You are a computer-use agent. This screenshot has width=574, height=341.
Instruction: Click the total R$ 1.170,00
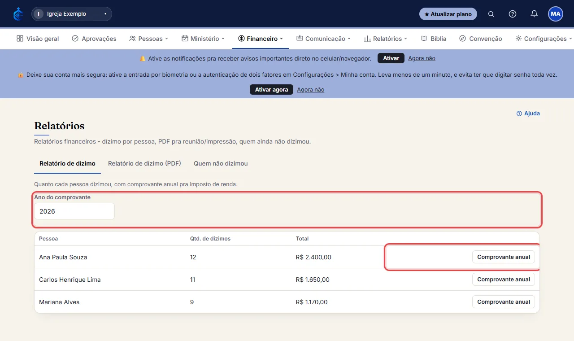(312, 302)
